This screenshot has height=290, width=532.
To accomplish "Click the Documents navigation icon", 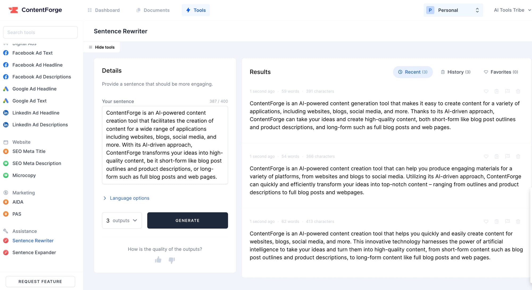I will 138,10.
